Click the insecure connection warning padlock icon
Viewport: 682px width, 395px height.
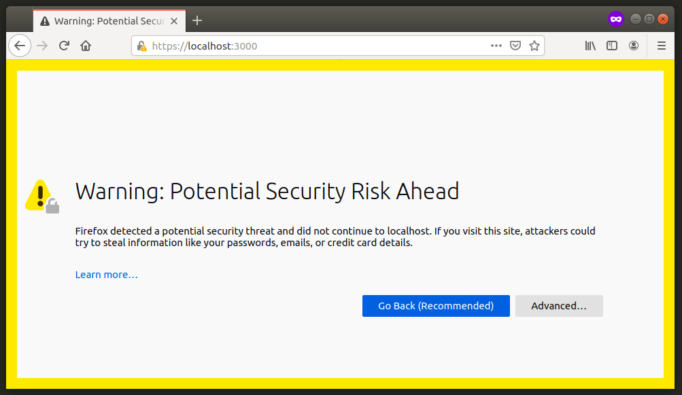(141, 46)
